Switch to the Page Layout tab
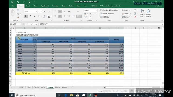Image resolution: width=173 pixels, height=97 pixels. [x=45, y=6]
